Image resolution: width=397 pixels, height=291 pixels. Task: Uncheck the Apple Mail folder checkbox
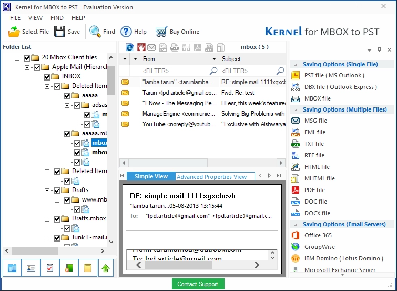click(37, 67)
